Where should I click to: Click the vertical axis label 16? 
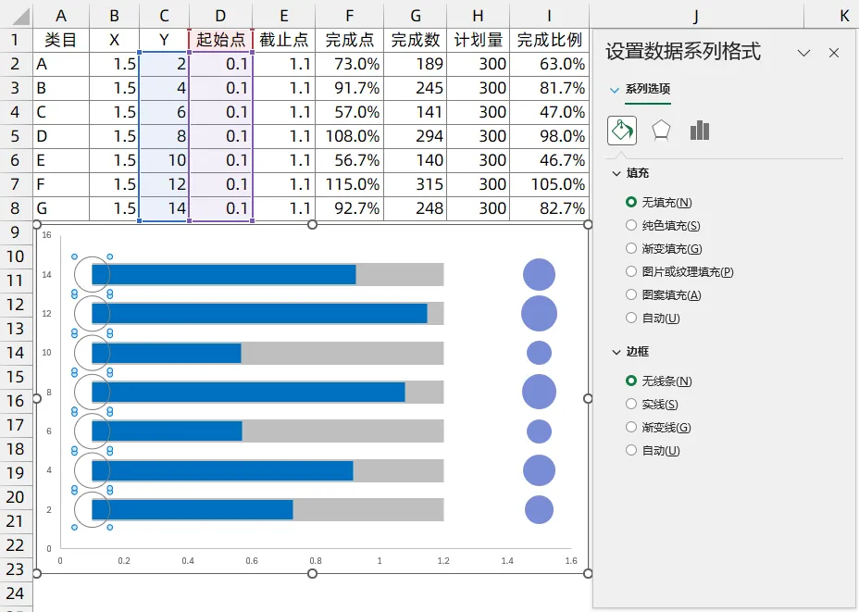pyautogui.click(x=47, y=235)
